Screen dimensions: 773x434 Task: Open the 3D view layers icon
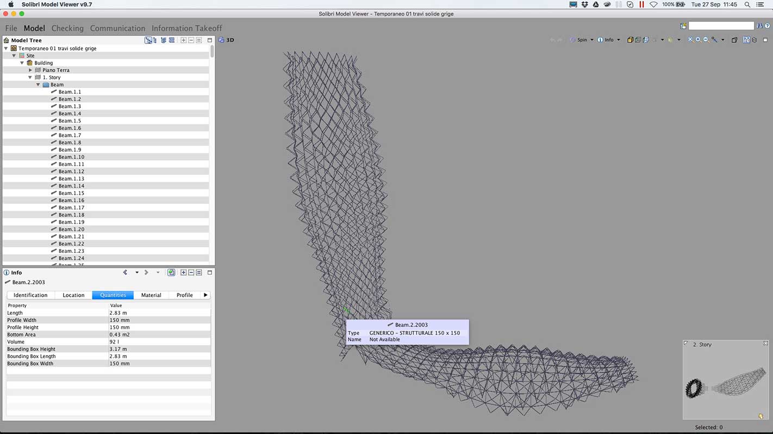pos(754,40)
